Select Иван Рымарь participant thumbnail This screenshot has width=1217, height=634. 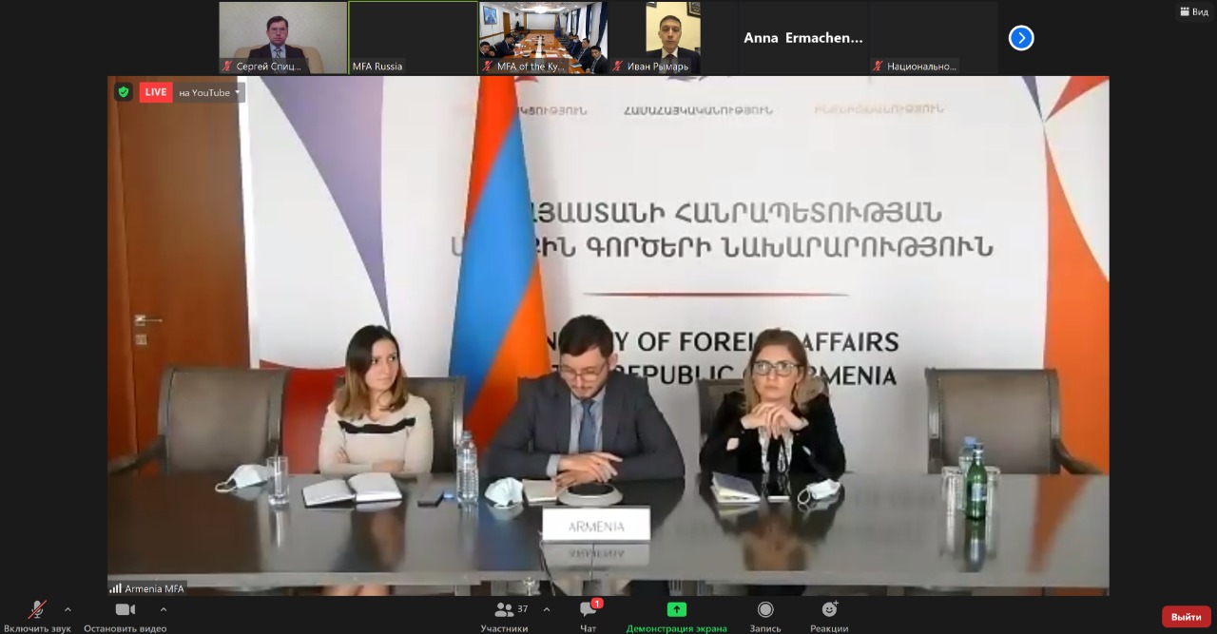click(672, 38)
